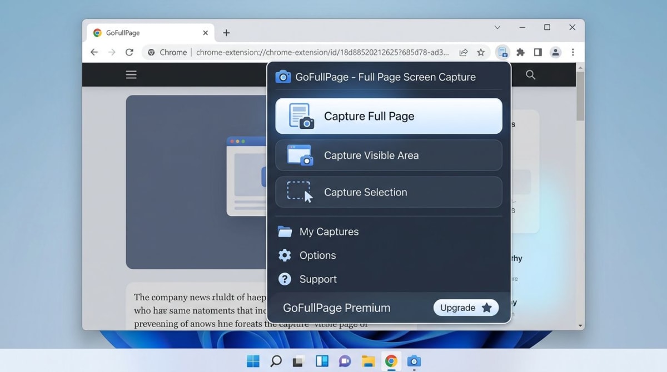Image resolution: width=667 pixels, height=372 pixels.
Task: Open a new tab with the plus button
Action: coord(226,33)
